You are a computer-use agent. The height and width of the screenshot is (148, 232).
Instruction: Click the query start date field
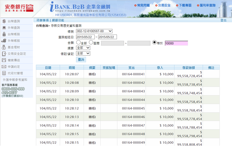coord(85,37)
